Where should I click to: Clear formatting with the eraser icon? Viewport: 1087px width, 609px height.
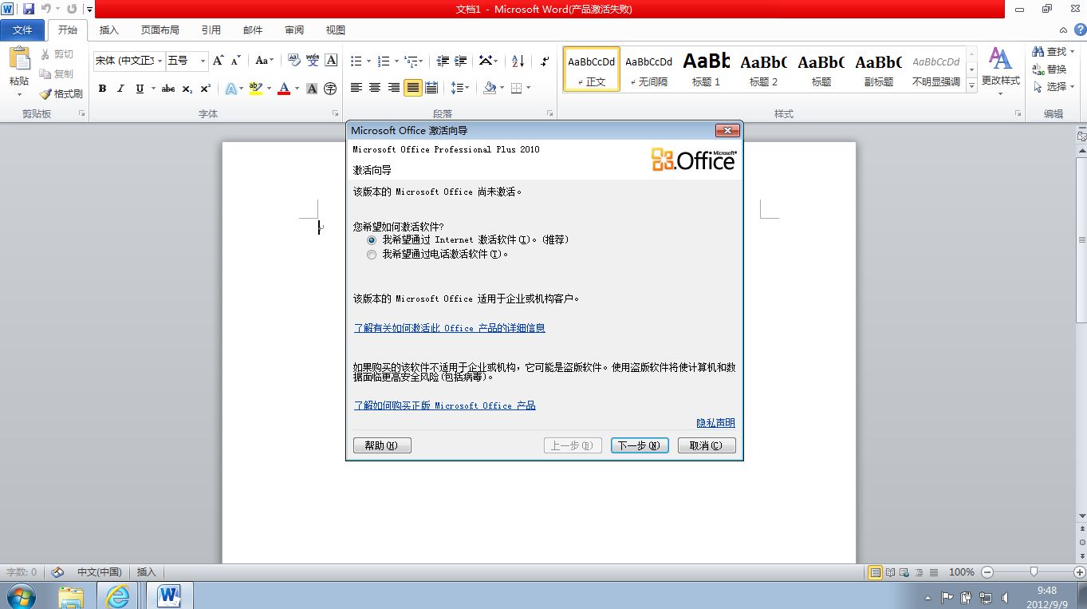(x=293, y=61)
